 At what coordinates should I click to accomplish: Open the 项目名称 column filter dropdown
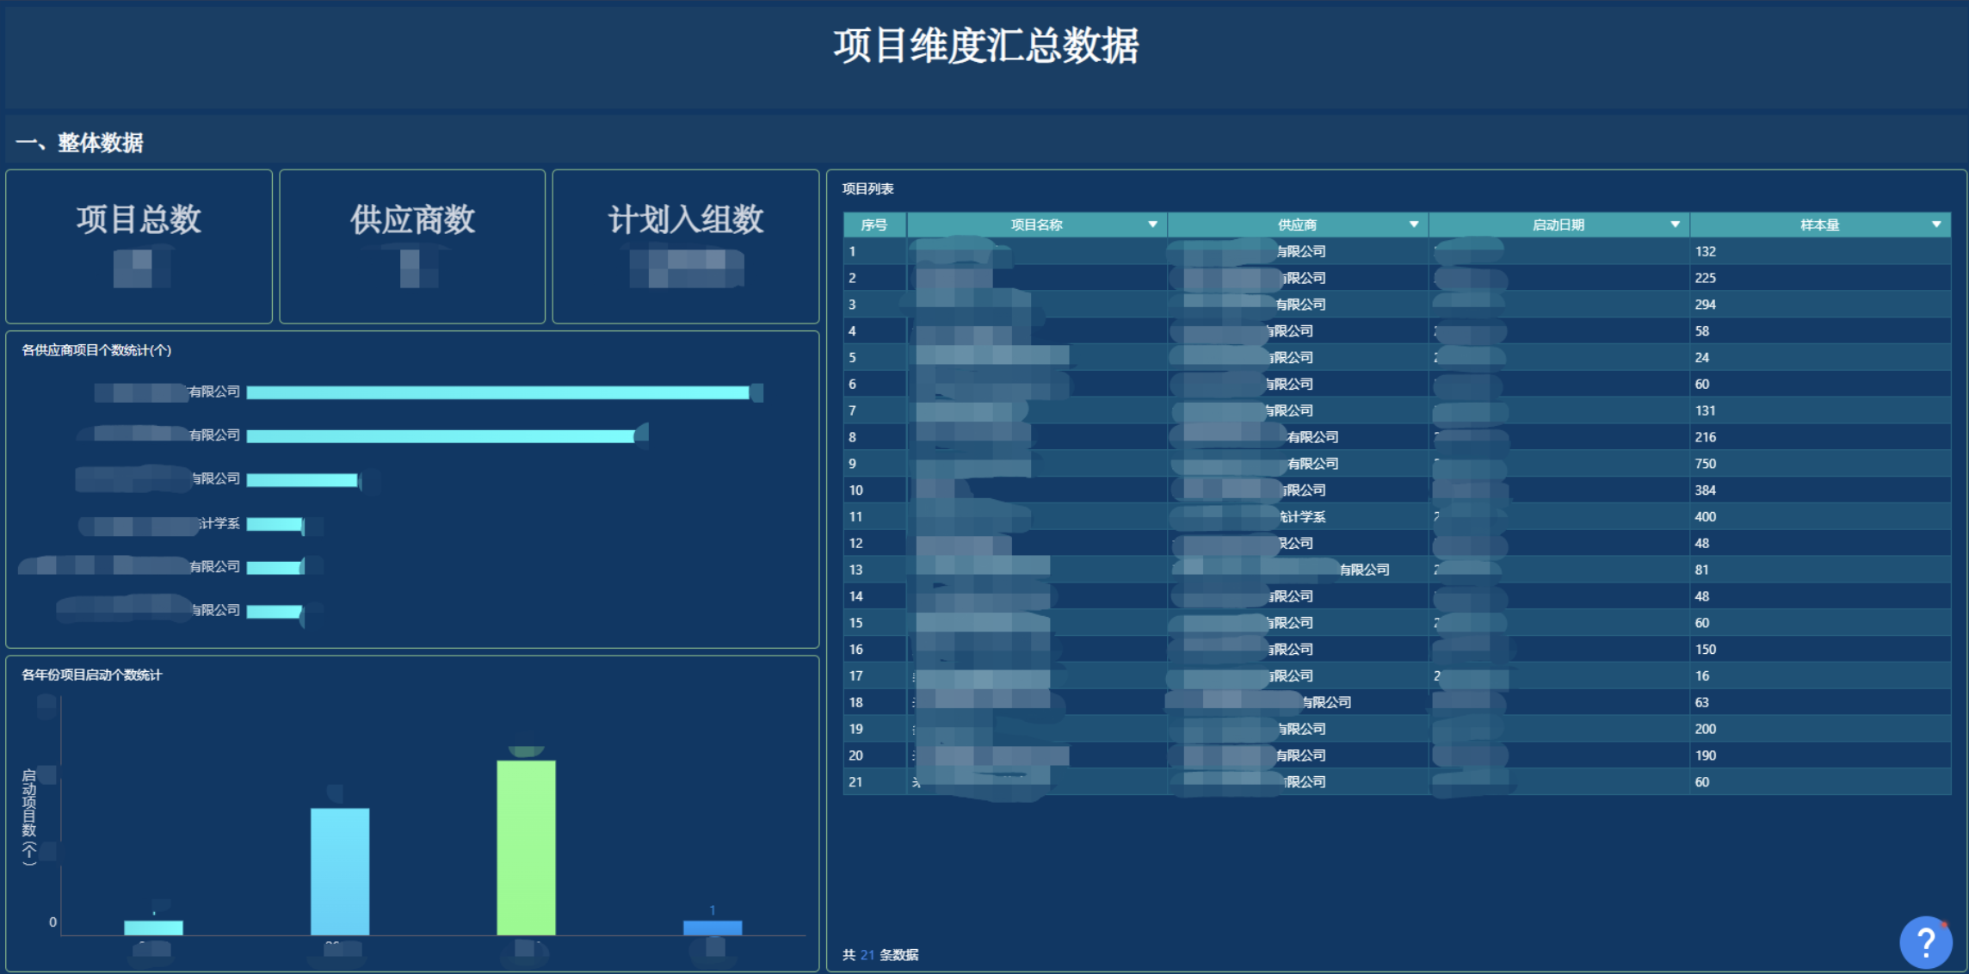(x=1152, y=225)
